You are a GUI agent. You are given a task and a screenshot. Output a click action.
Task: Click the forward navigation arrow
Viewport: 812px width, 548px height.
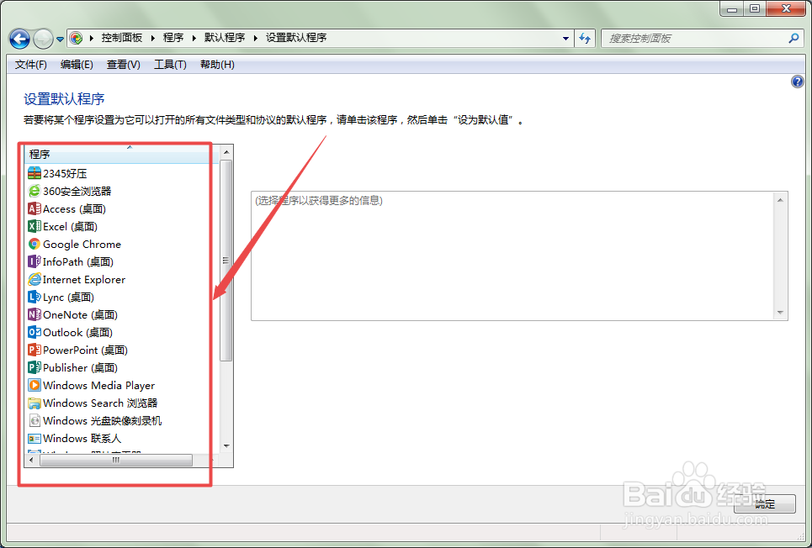click(x=43, y=39)
